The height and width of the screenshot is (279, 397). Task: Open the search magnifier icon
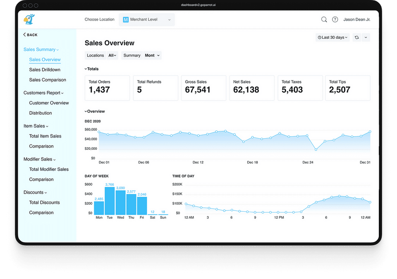click(x=324, y=19)
